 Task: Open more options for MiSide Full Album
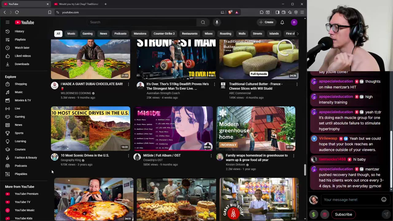[211, 156]
